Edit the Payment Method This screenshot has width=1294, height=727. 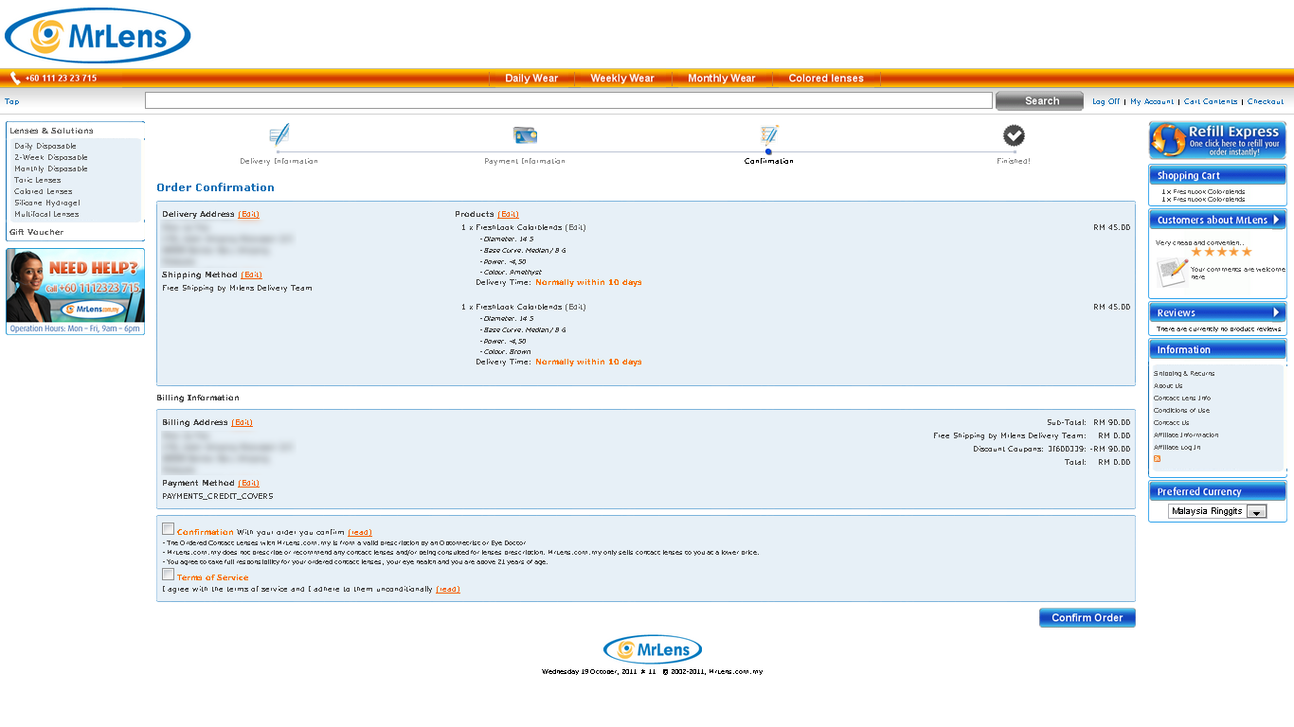pos(248,484)
